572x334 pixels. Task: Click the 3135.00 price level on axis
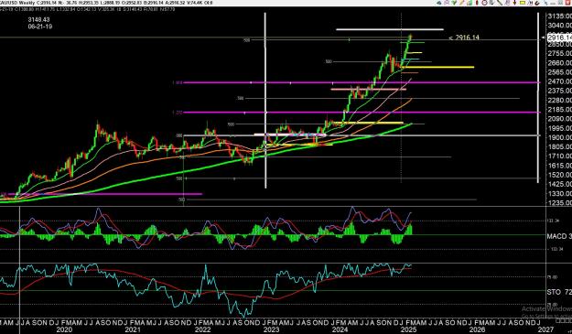[x=559, y=16]
